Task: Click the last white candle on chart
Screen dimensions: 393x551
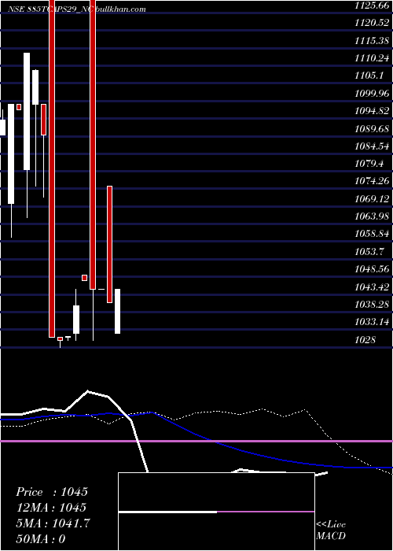Action: (118, 311)
